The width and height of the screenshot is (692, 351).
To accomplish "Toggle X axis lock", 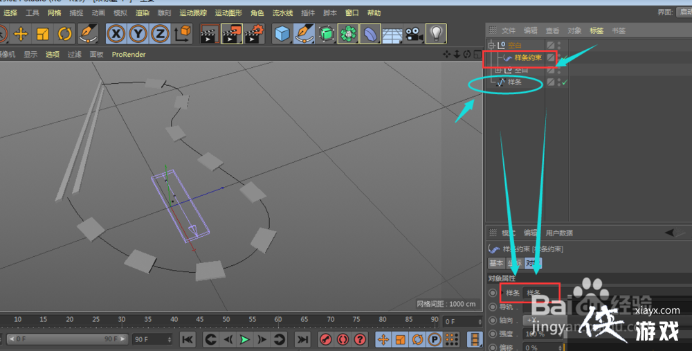I will point(116,33).
